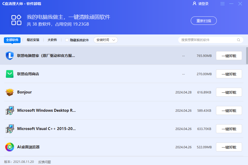Viewport: 248px width, 165px height.
Task: Uninstall Microsoft Windows Desktop Runtime via 一键卸载
Action: tap(229, 110)
